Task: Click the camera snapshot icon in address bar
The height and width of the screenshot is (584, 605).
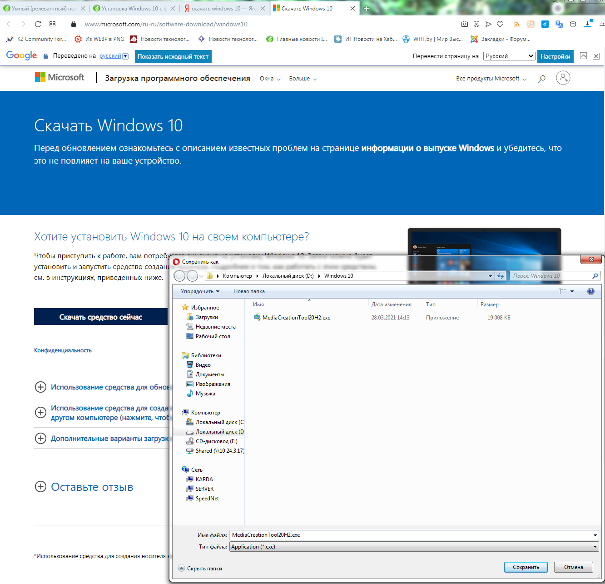Action: click(464, 24)
